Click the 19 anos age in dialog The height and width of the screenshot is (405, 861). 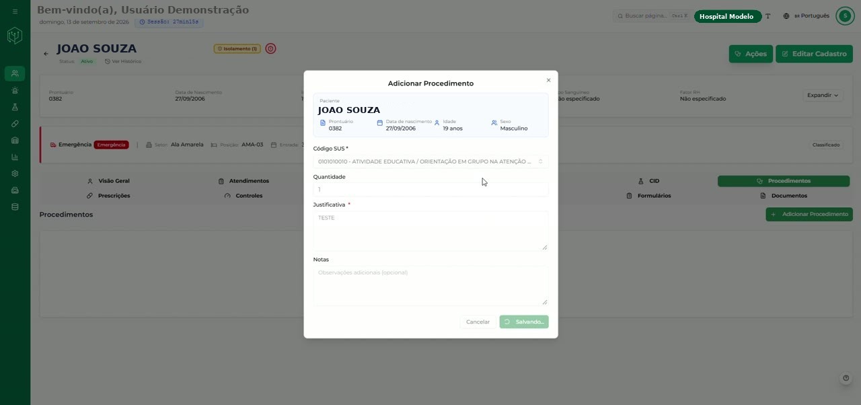453,128
